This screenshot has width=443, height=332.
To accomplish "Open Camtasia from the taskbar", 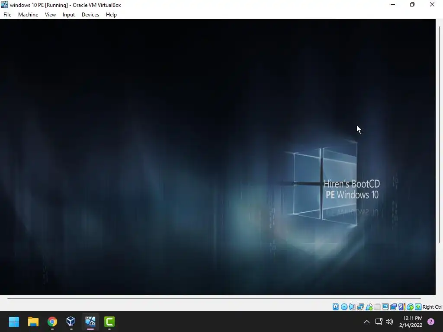I will coord(109,322).
